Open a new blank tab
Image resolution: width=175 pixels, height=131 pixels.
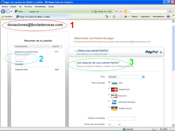point(69,17)
